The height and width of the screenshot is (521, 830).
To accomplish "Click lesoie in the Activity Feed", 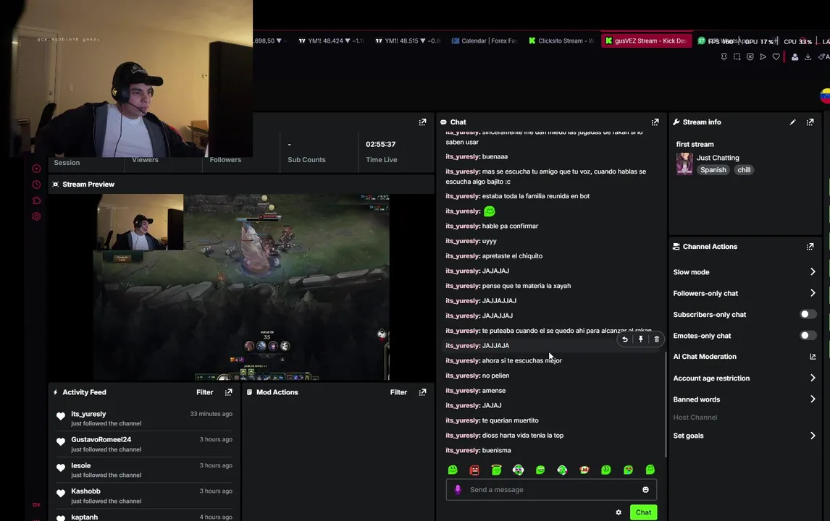I will tap(81, 465).
